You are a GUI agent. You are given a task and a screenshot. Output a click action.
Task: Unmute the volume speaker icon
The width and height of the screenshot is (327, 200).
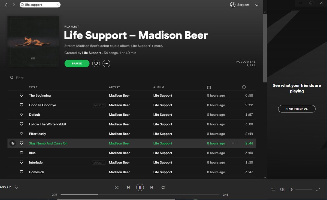pyautogui.click(x=291, y=189)
